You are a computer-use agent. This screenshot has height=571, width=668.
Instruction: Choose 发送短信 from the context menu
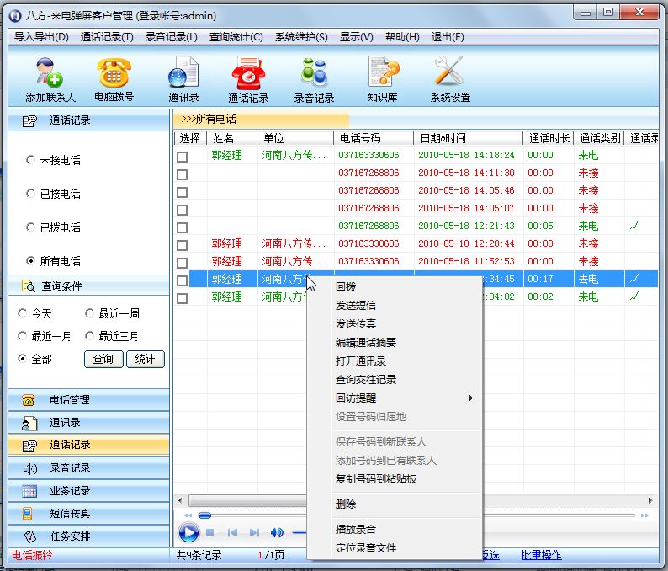[356, 306]
